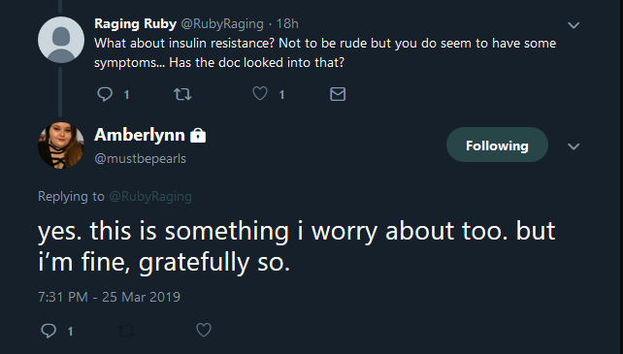Like Raging Ruby's tweet with heart
Screen dimensions: 623x354
click(x=260, y=94)
